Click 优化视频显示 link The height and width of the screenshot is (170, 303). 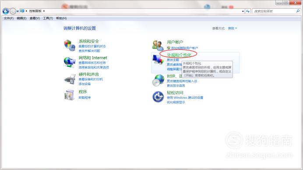tap(176, 102)
